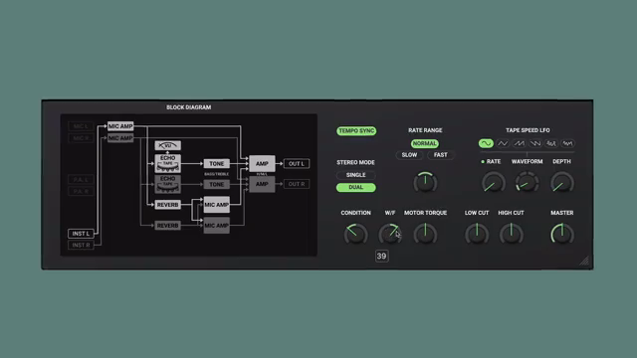Click the dimmed MIC AMP block after REVERB
The height and width of the screenshot is (358, 637).
[x=217, y=226]
